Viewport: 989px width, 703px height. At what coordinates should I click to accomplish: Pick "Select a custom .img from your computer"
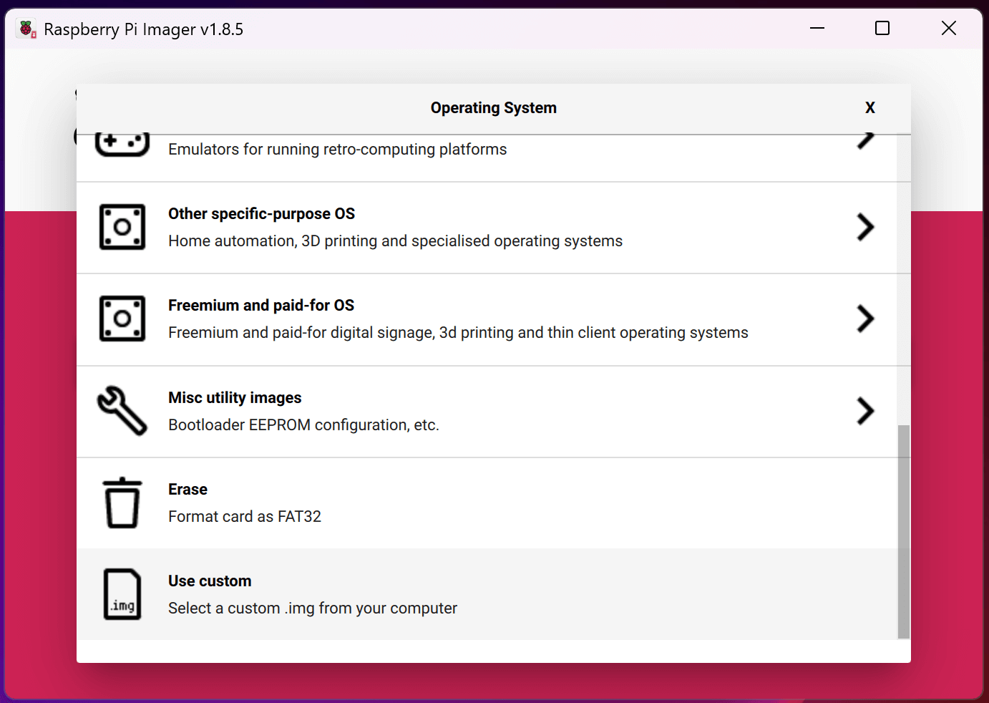tap(313, 609)
